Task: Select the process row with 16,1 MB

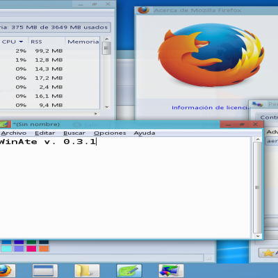Action: pos(50,96)
